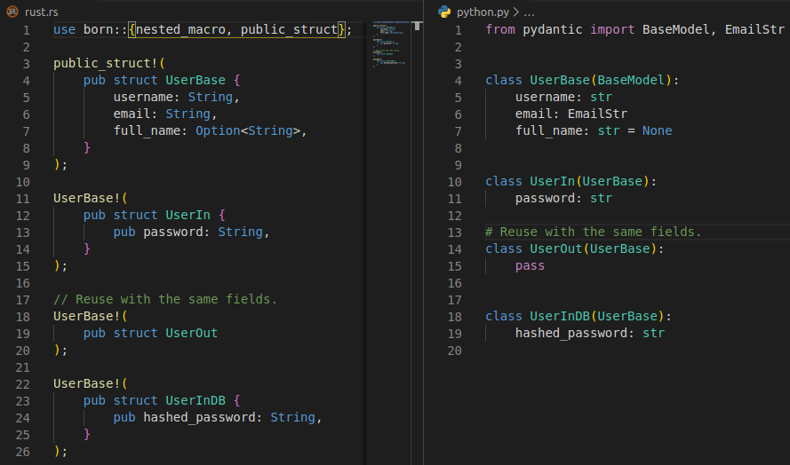Click the minimap preview in rust.rs editor
The height and width of the screenshot is (465, 790).
pyautogui.click(x=389, y=43)
